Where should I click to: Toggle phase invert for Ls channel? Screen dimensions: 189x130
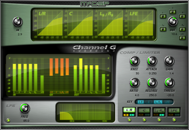163,29
